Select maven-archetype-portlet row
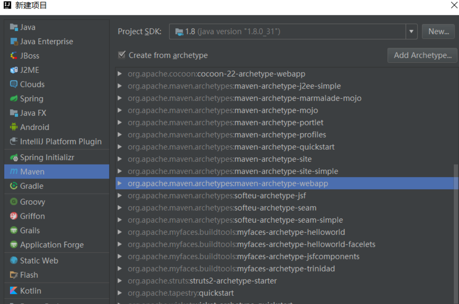The image size is (459, 304). click(285, 123)
